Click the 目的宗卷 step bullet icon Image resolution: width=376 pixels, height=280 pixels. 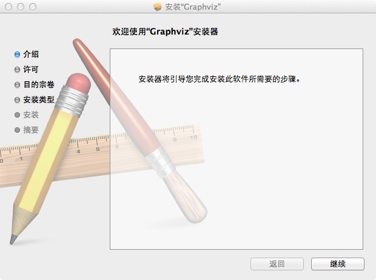(17, 85)
